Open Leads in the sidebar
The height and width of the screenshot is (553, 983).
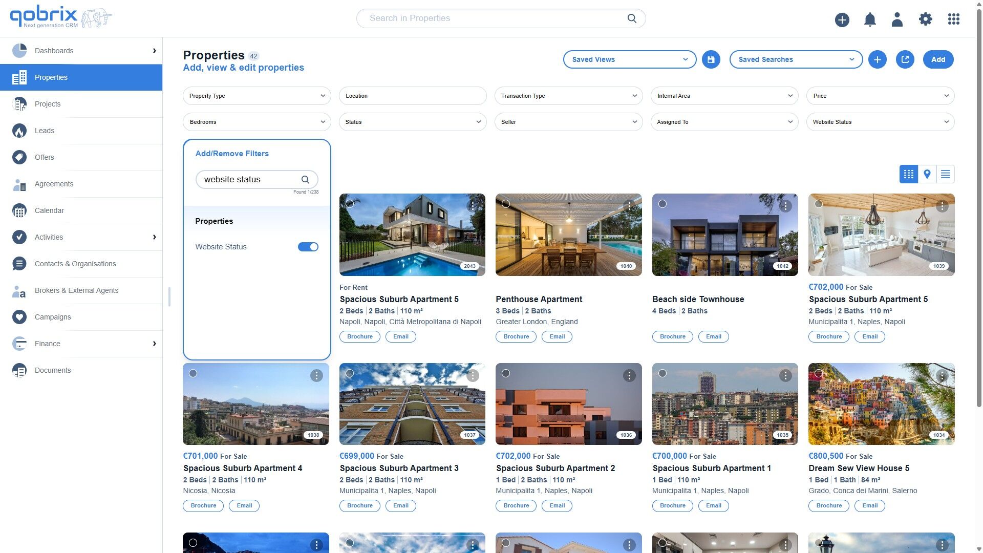pyautogui.click(x=45, y=131)
